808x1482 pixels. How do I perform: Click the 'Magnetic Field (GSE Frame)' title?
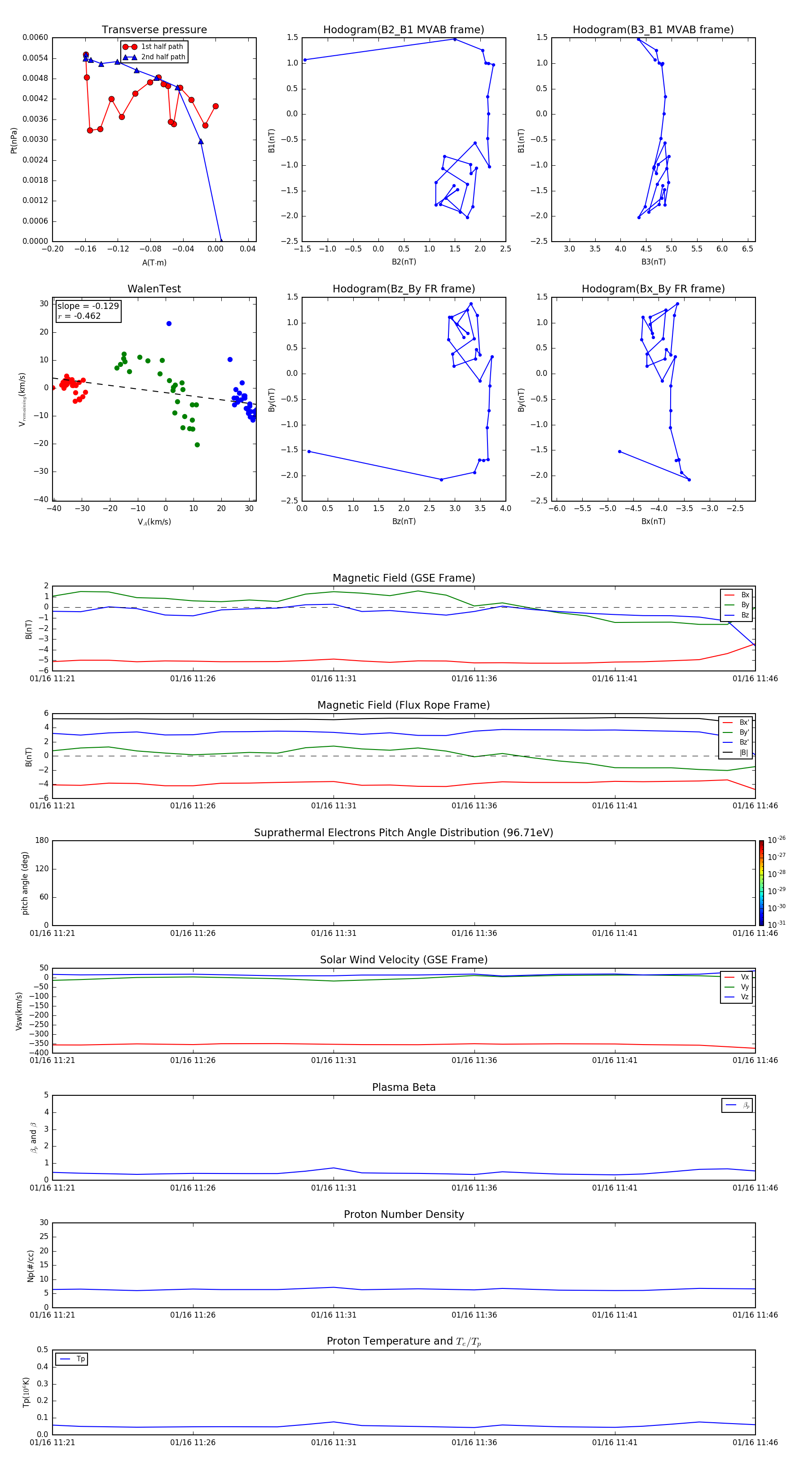coord(404,578)
